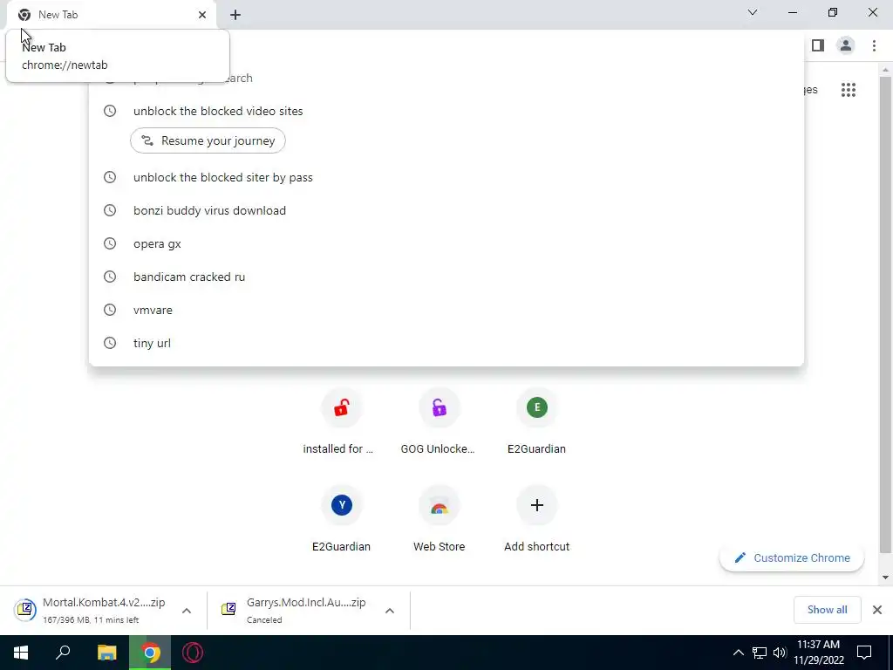This screenshot has width=893, height=670.
Task: Expand options for Garrys.Mod download
Action: (390, 611)
